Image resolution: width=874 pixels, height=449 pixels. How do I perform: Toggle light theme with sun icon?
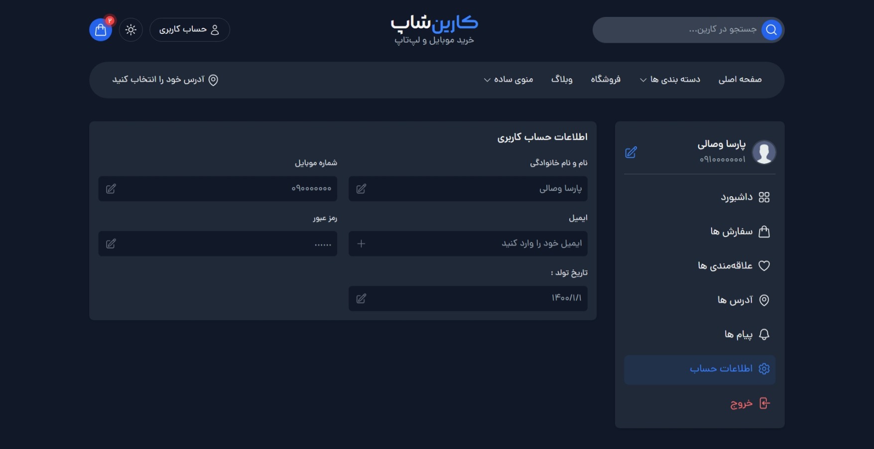pos(131,30)
